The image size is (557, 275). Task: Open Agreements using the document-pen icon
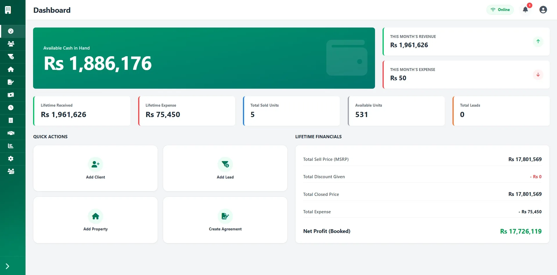pos(11,82)
